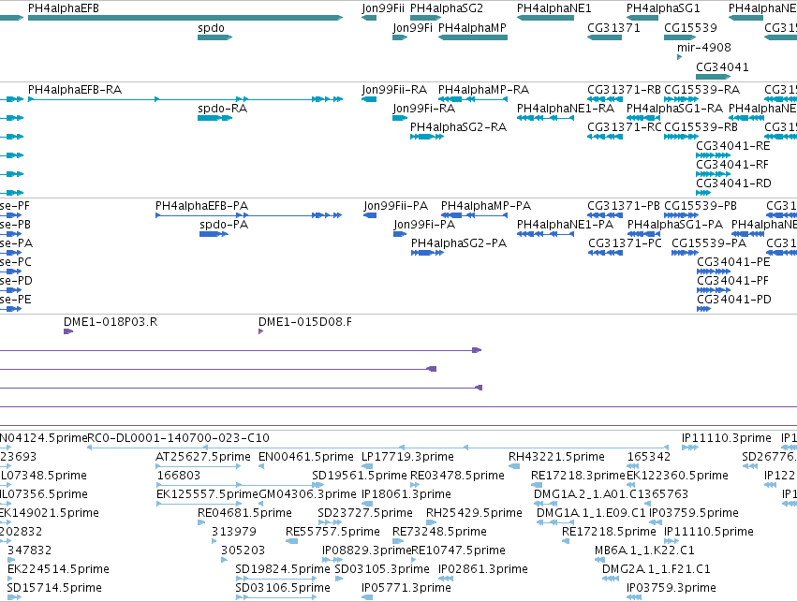Select EST IP02861.3prime

[446, 579]
